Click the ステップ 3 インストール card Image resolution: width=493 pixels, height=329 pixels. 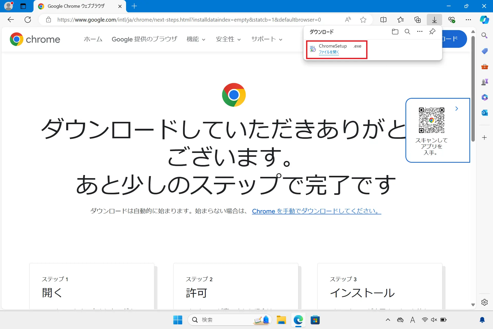coord(380,286)
